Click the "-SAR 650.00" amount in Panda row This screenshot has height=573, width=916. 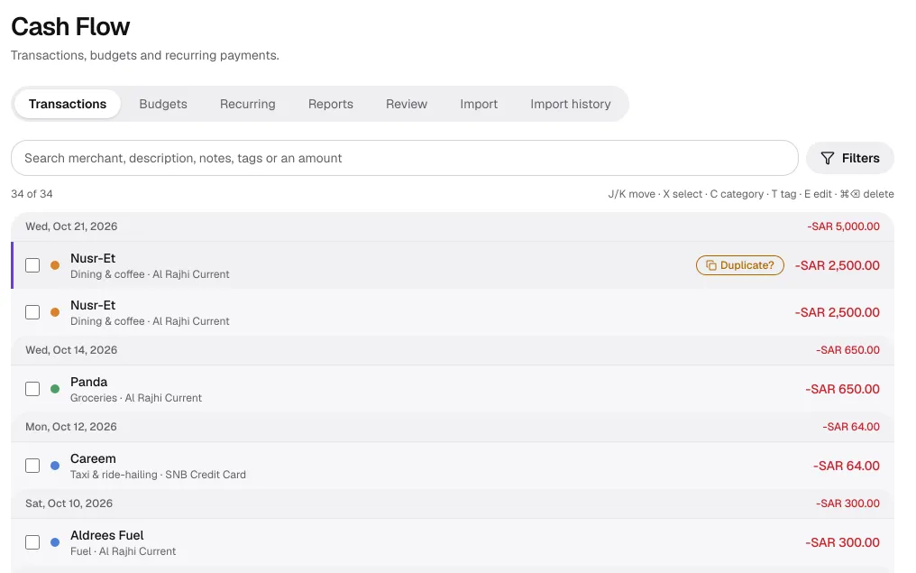tap(842, 389)
